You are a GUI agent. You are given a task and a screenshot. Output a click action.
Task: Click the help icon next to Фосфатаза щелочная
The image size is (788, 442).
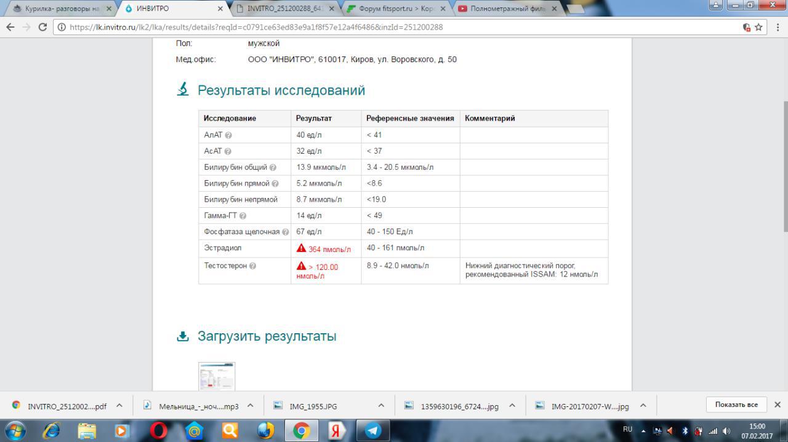[285, 232]
